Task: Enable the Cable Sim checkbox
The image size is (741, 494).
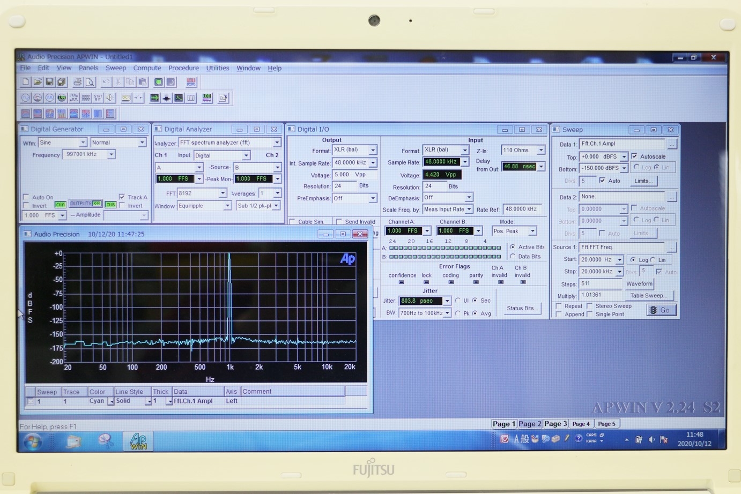Action: click(292, 222)
